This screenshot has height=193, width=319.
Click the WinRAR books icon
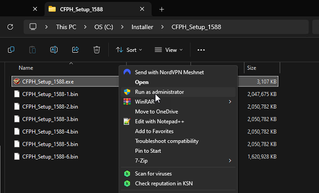tap(127, 102)
